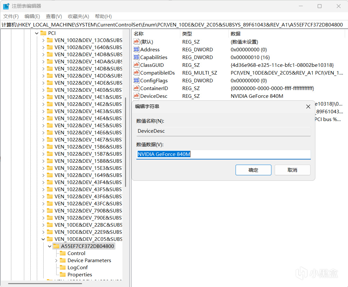Click the 0x00000010 (16) data value
The width and height of the screenshot is (348, 287).
point(250,57)
